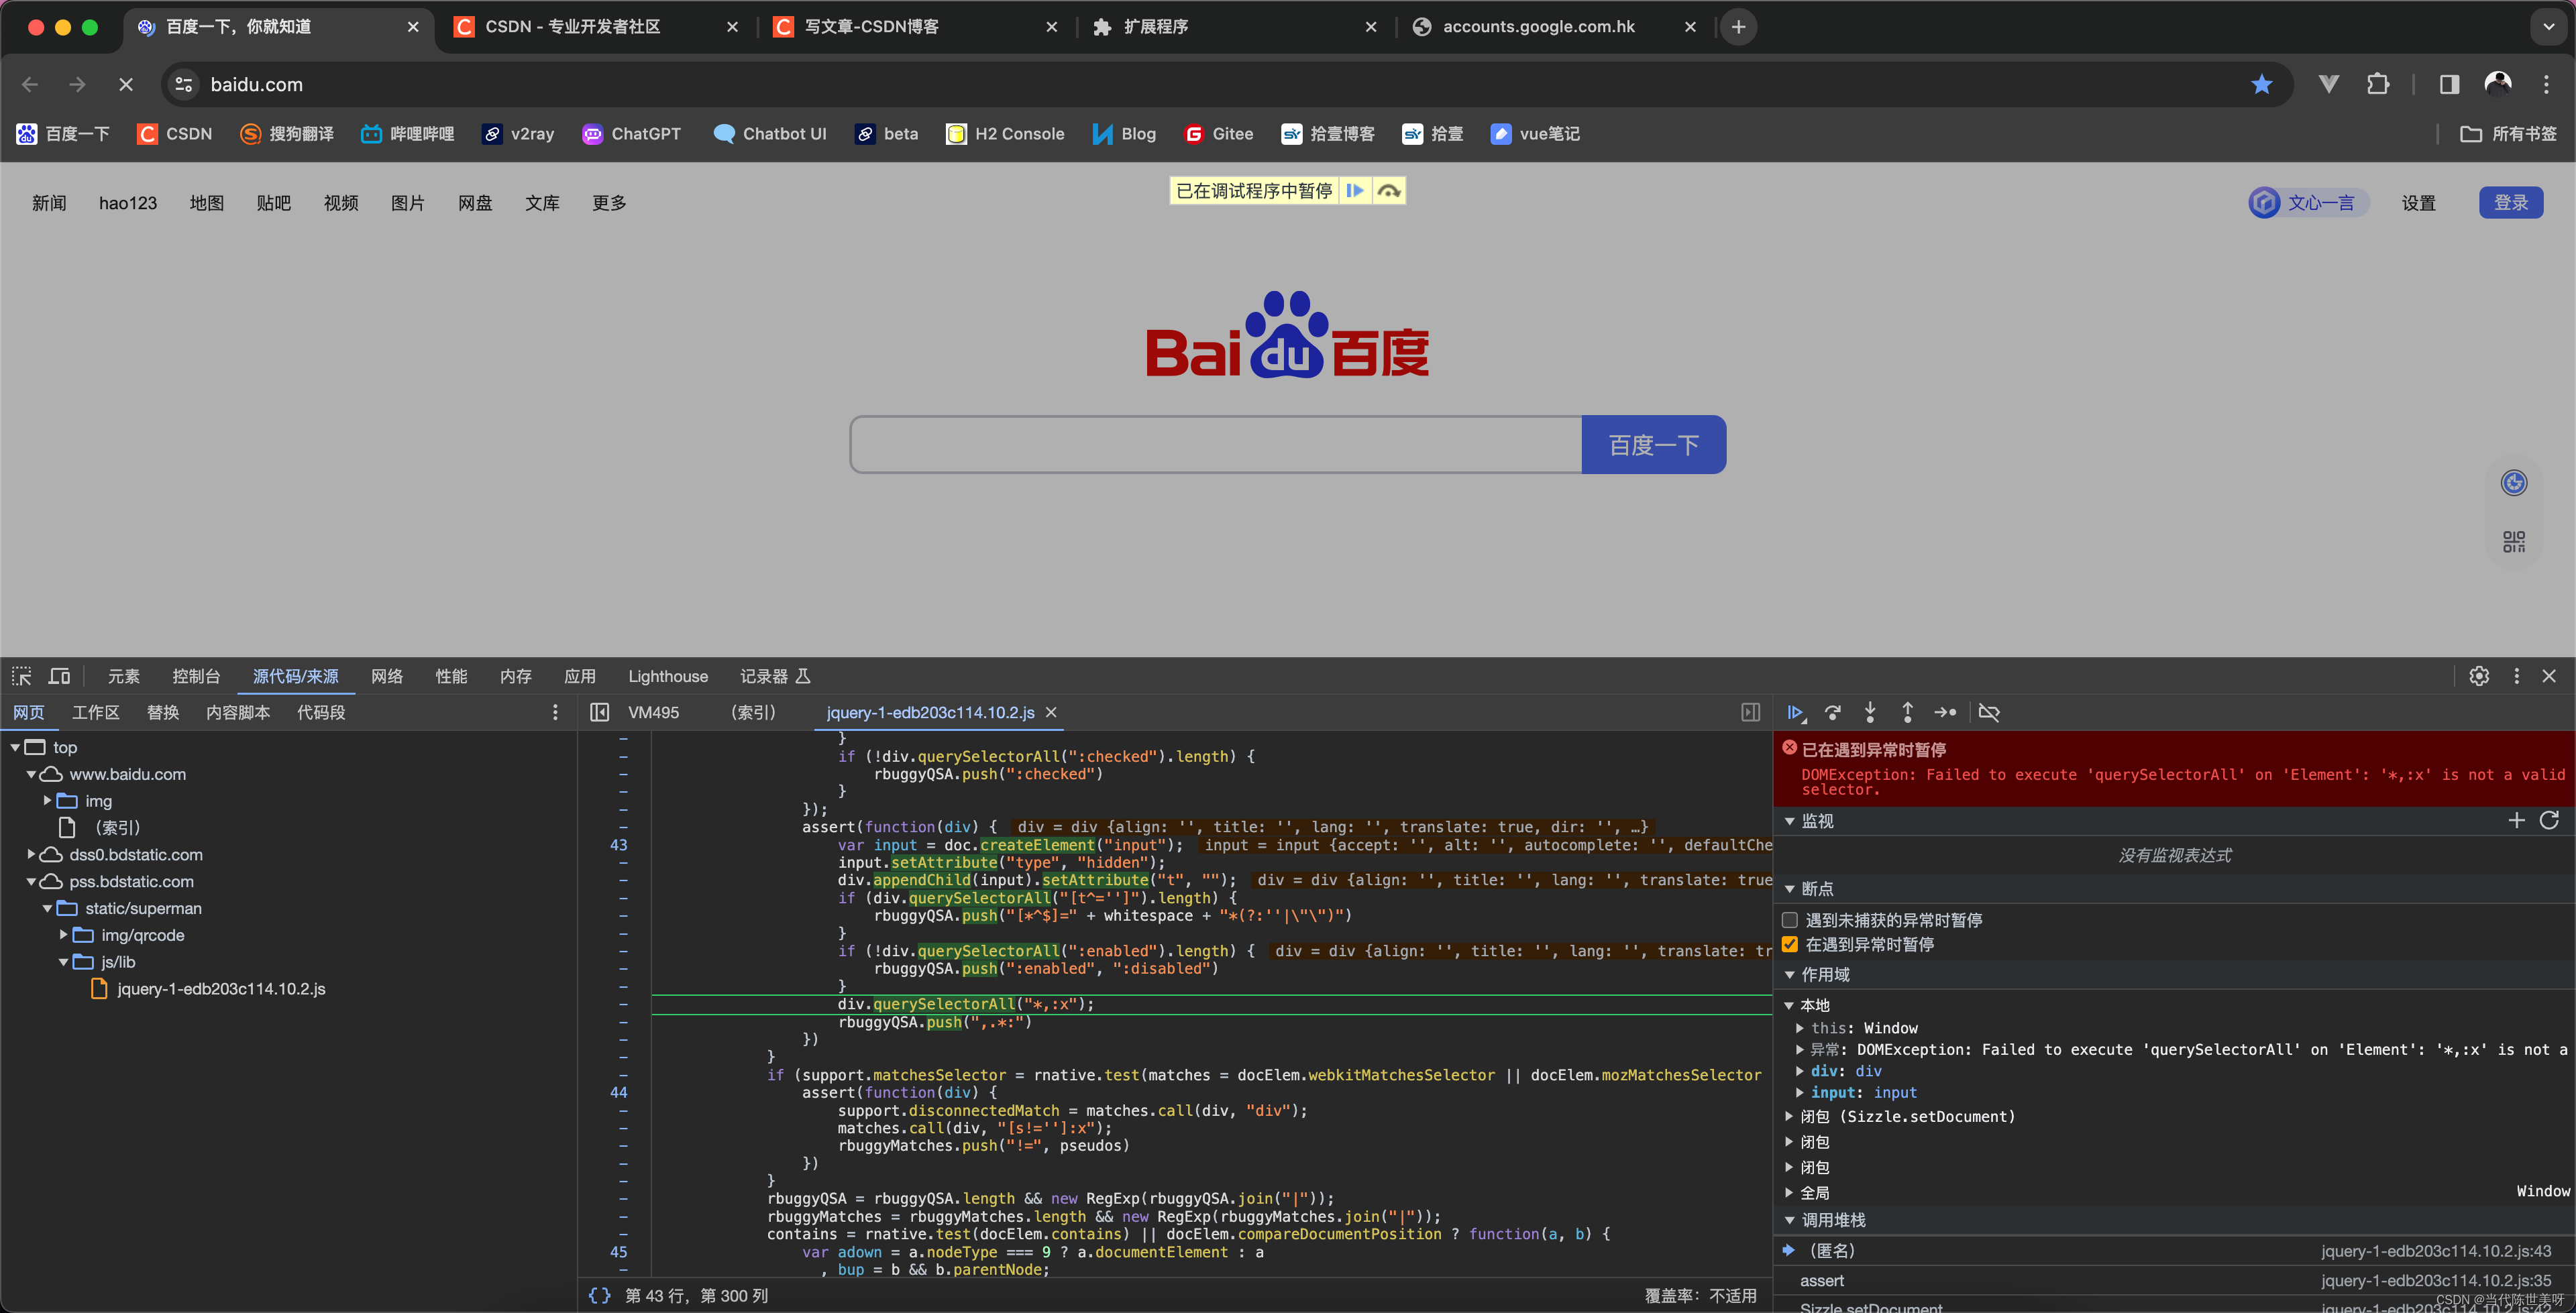Hide the file navigator pane

(x=600, y=712)
